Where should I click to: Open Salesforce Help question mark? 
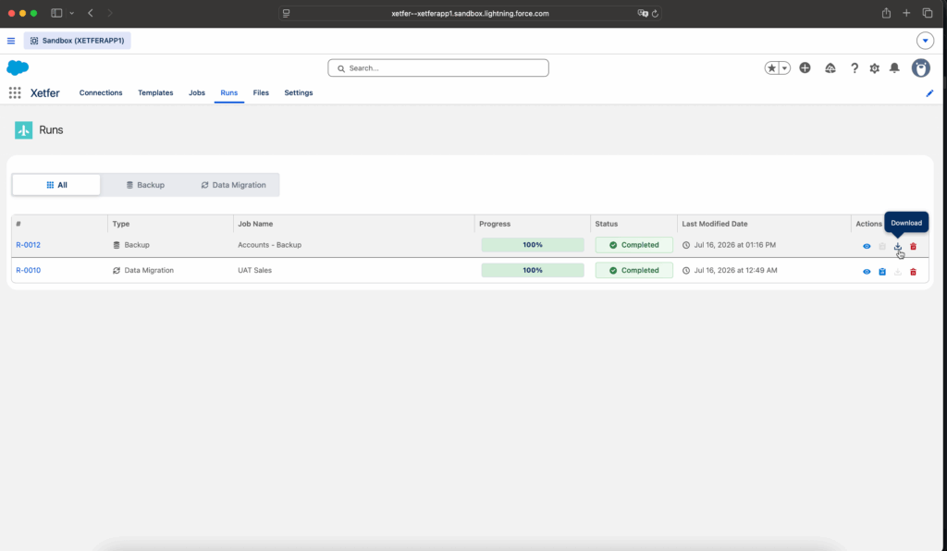[854, 68]
